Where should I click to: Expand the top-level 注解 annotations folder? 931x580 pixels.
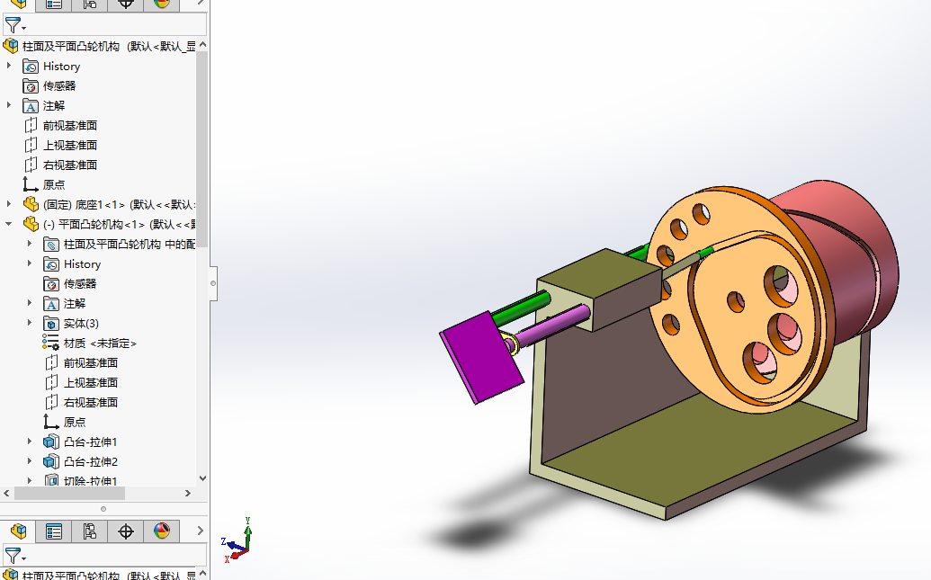coord(9,105)
